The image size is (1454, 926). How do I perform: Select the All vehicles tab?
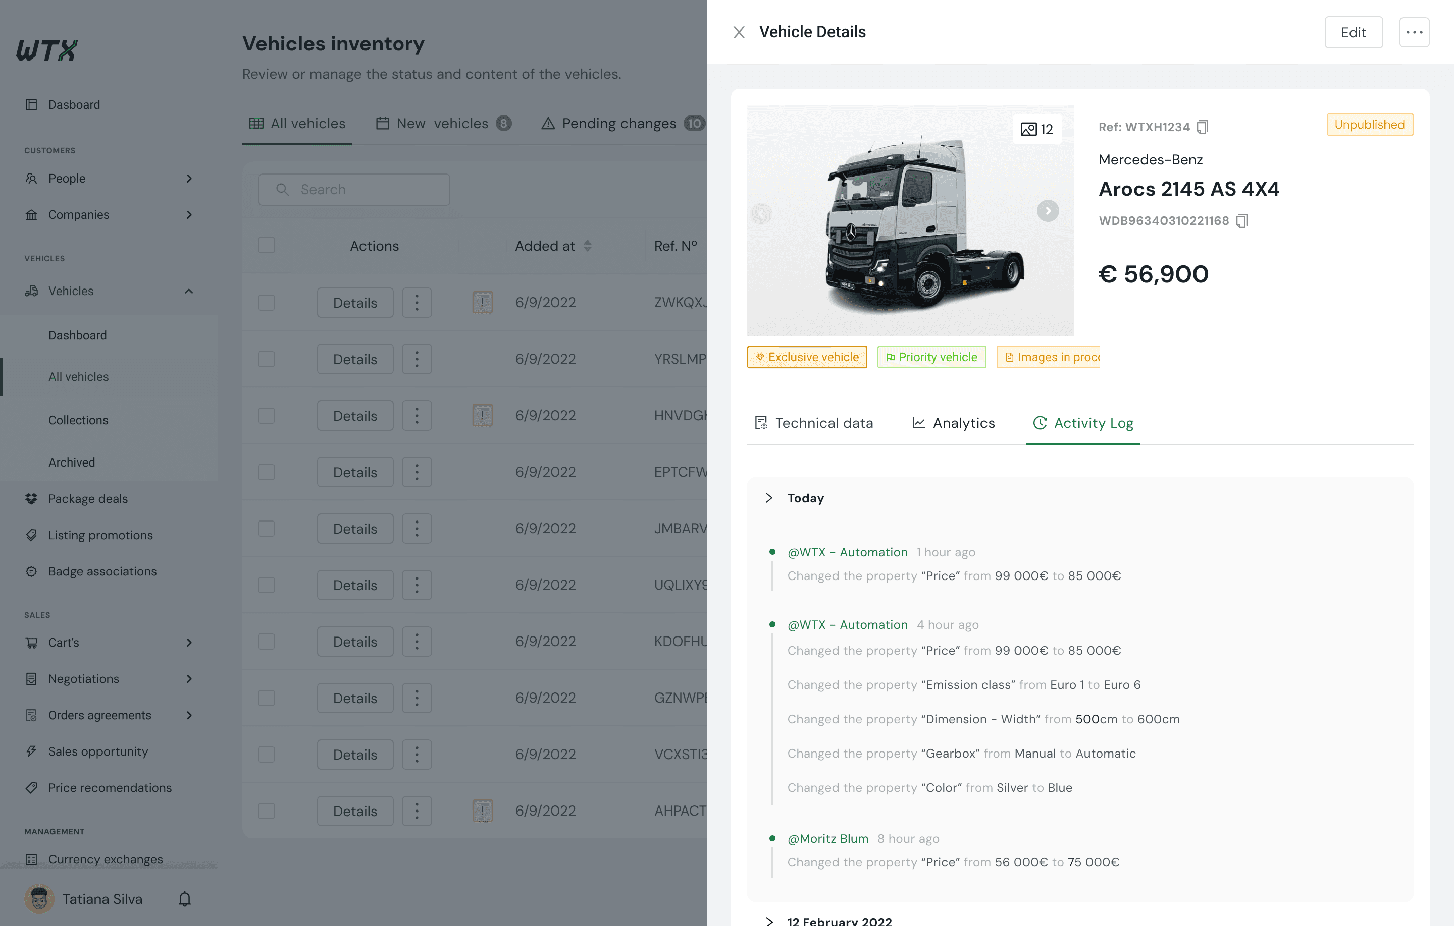pyautogui.click(x=297, y=124)
